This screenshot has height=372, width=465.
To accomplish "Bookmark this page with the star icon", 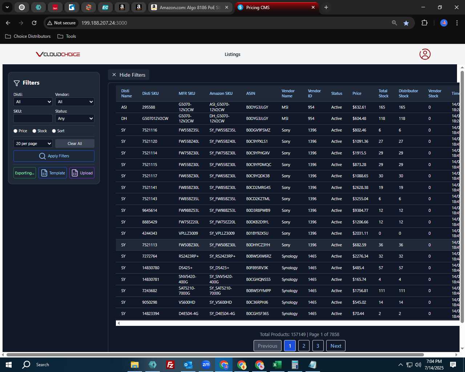I will point(406,23).
